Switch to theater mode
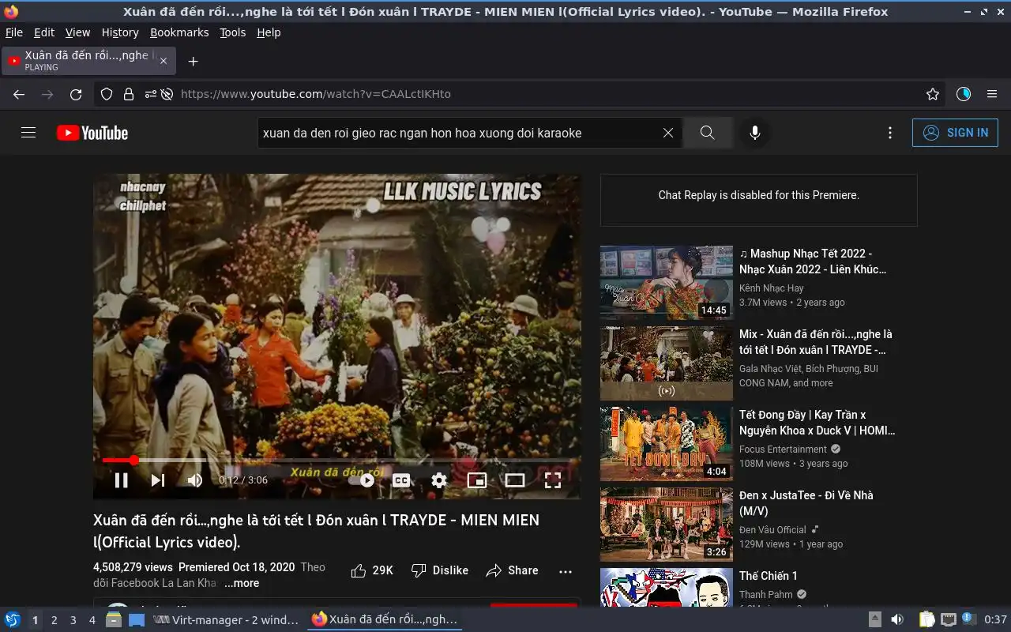The width and height of the screenshot is (1011, 632). [x=515, y=480]
